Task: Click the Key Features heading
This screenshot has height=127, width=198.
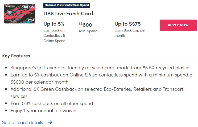Action: 16,56
